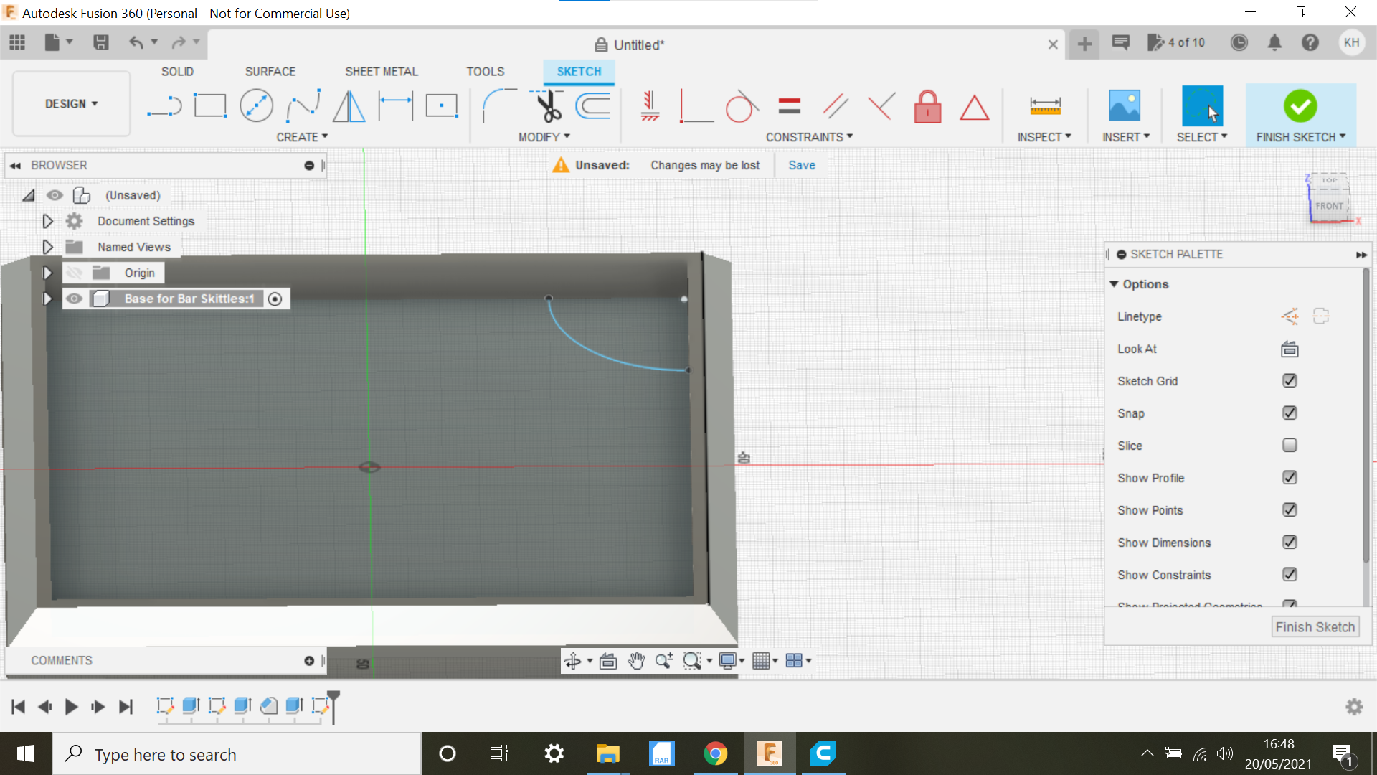Apply the Equal constraint
1377x775 pixels.
point(789,105)
